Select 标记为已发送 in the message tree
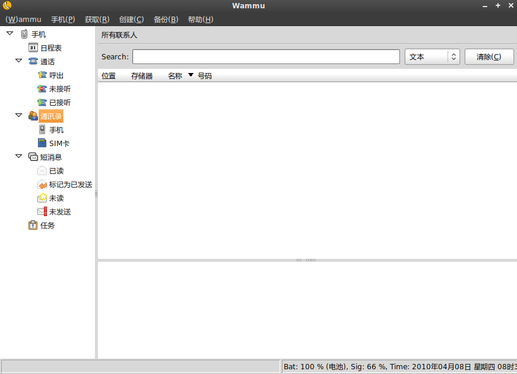The height and width of the screenshot is (374, 517). pos(70,185)
